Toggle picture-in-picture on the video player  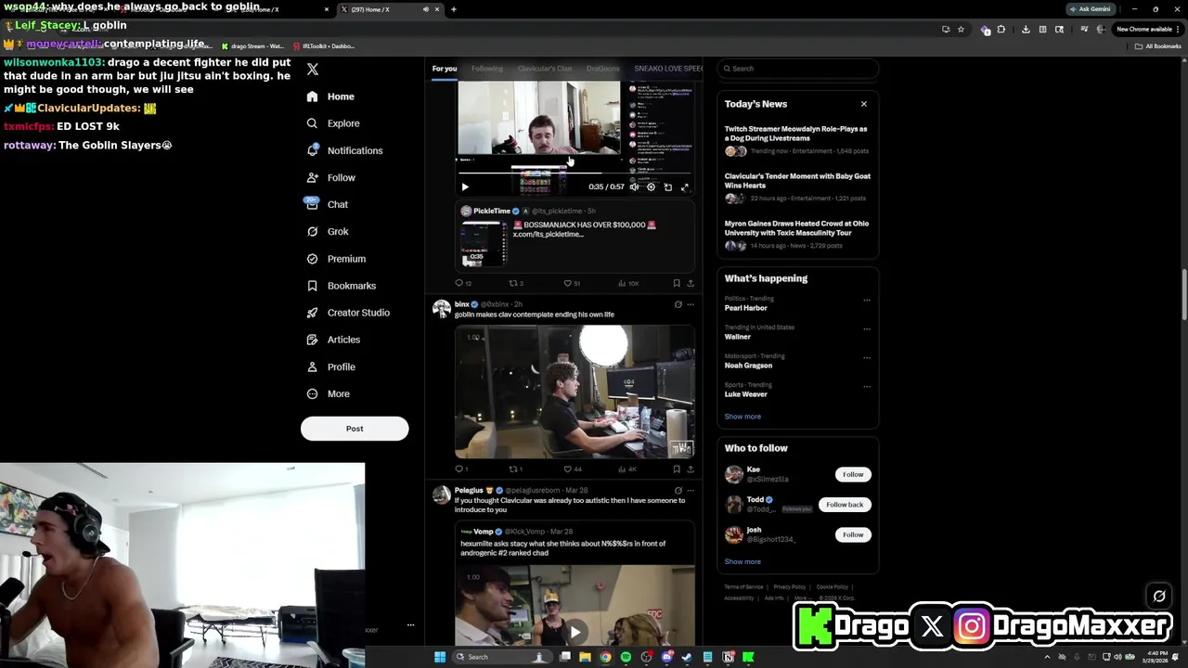click(668, 186)
